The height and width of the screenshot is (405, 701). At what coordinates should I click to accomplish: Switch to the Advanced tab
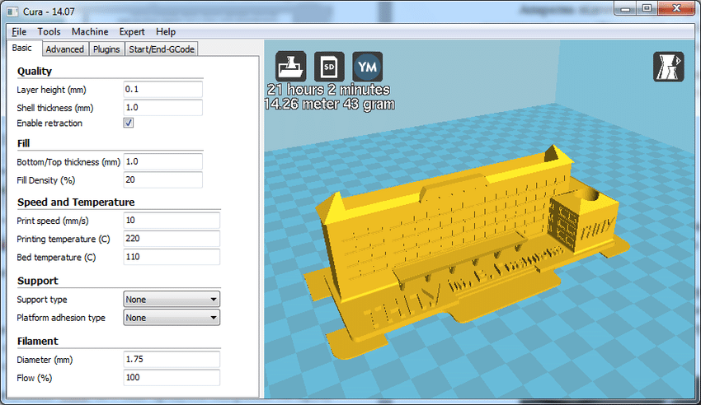65,49
